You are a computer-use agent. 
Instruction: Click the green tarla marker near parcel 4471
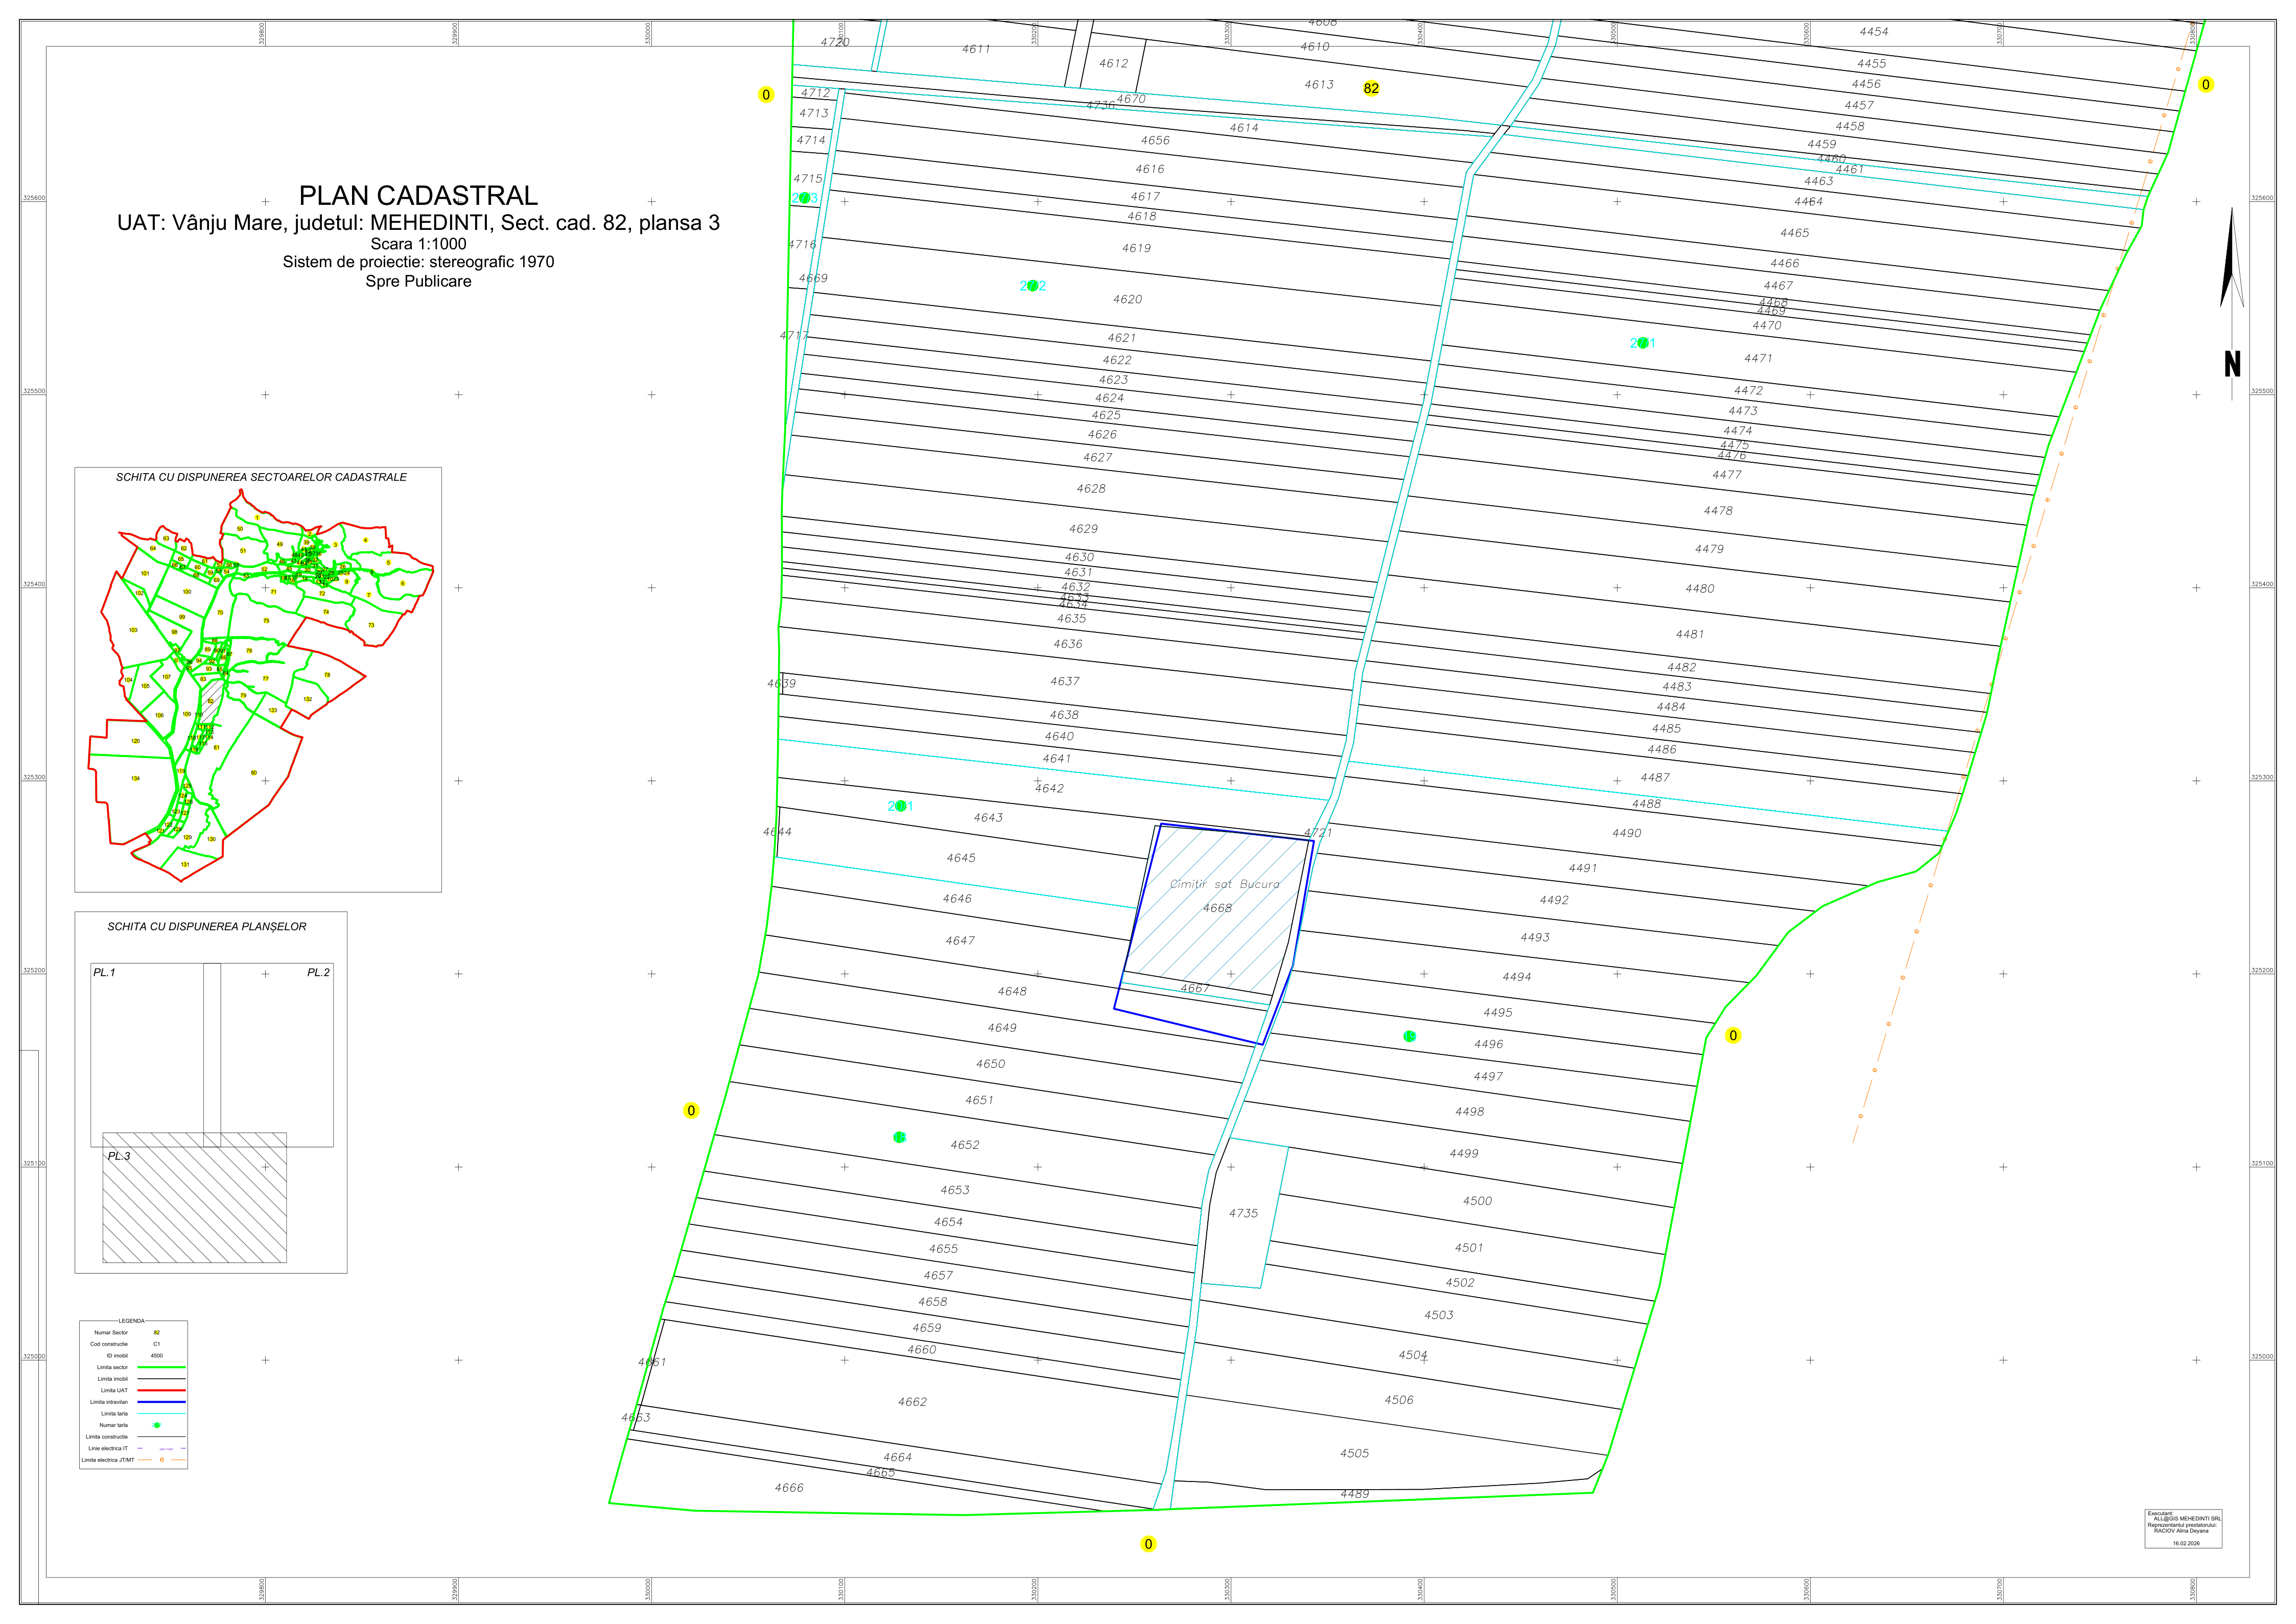coord(1642,343)
